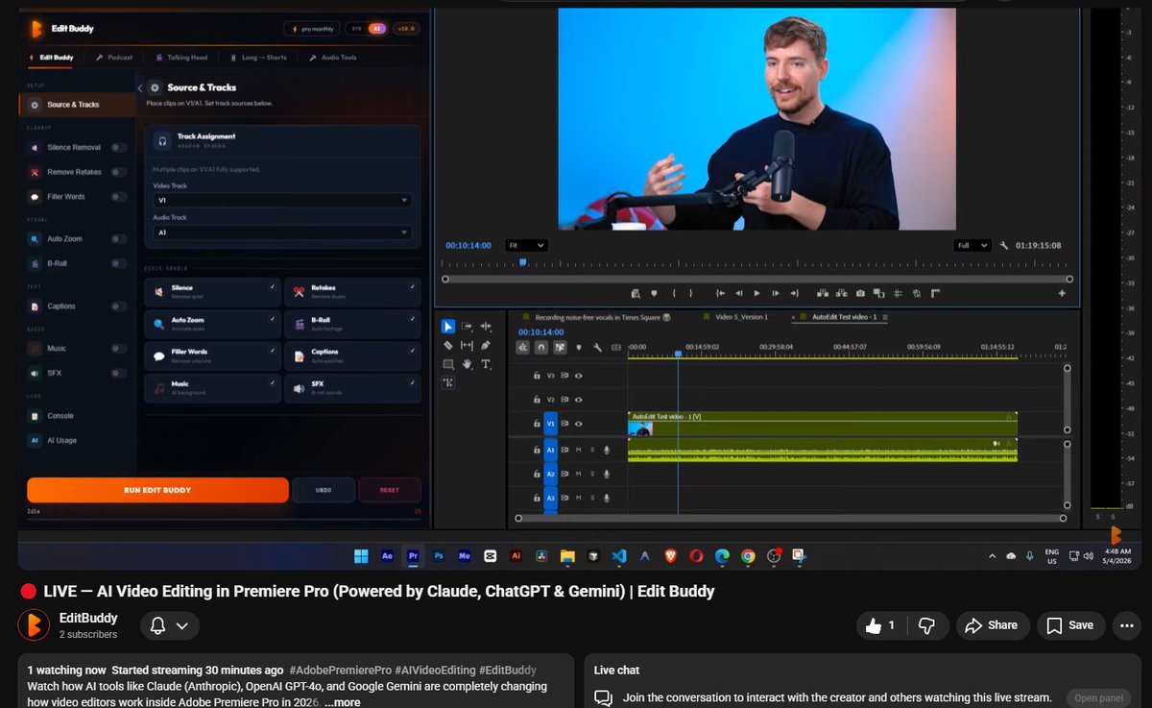Show hidden system tray icons chevron

pyautogui.click(x=993, y=555)
